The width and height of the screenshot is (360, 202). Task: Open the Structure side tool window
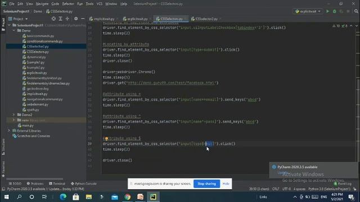click(3, 147)
